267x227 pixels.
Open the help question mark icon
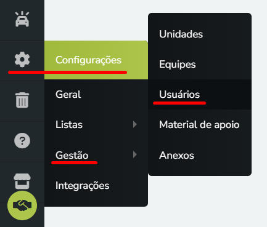click(22, 140)
